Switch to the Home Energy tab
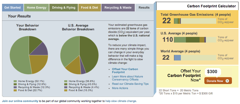This screenshot has height=104, width=240. click(37, 8)
